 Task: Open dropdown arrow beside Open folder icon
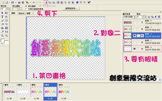[x=9, y=3]
